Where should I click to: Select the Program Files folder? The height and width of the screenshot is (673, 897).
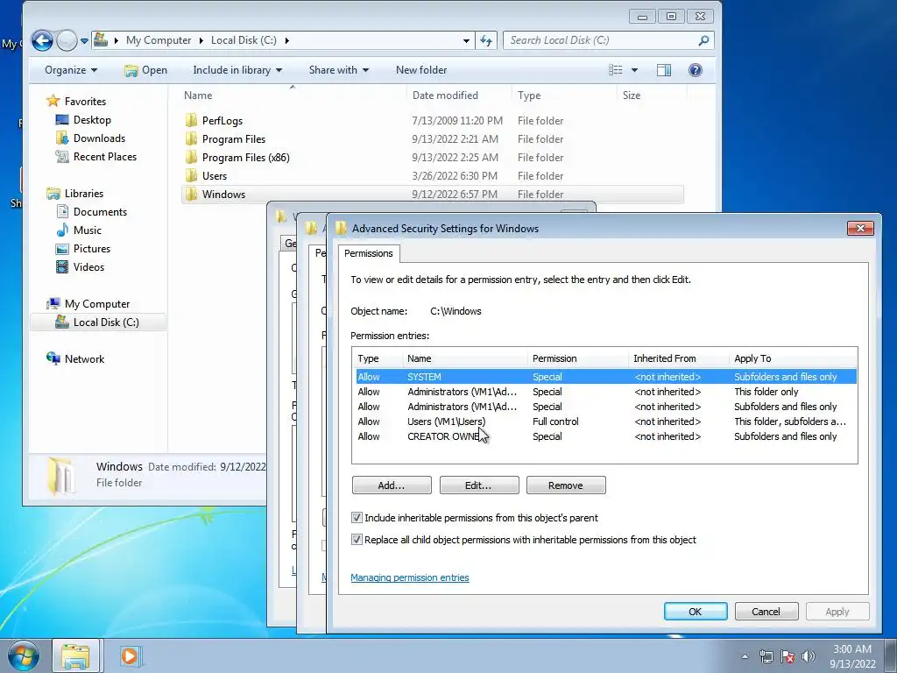pyautogui.click(x=233, y=139)
